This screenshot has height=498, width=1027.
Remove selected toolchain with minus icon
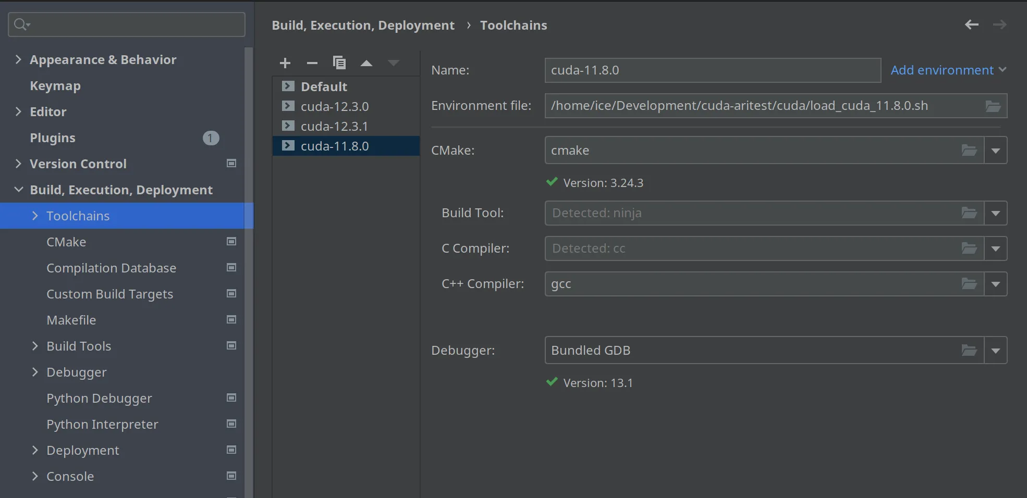pos(312,63)
